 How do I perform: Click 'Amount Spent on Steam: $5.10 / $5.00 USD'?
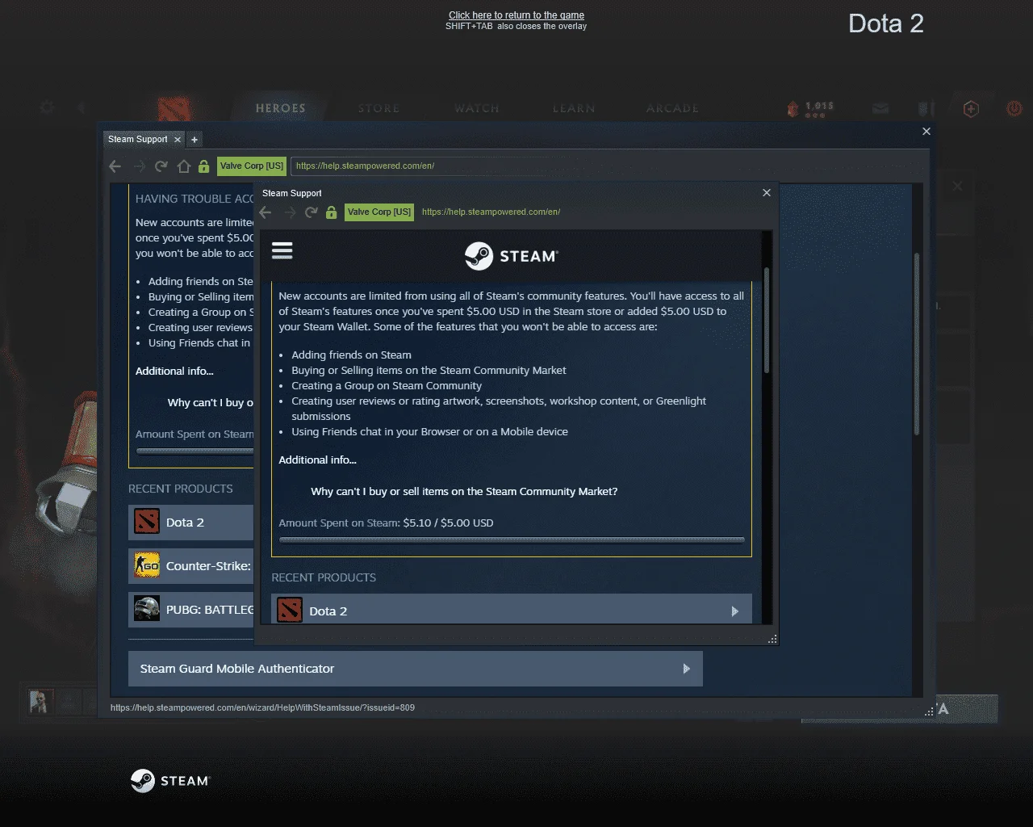click(x=386, y=523)
